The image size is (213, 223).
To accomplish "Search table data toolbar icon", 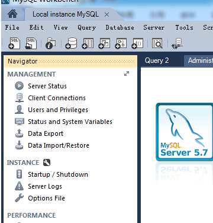I will click(x=157, y=43).
